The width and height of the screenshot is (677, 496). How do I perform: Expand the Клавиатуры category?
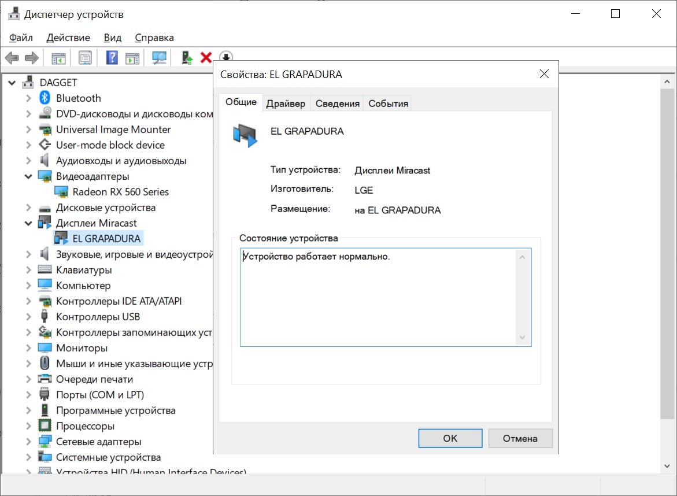click(x=28, y=270)
